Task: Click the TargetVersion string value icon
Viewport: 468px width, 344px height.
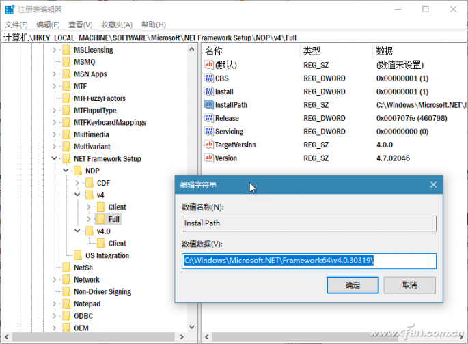Action: [209, 145]
